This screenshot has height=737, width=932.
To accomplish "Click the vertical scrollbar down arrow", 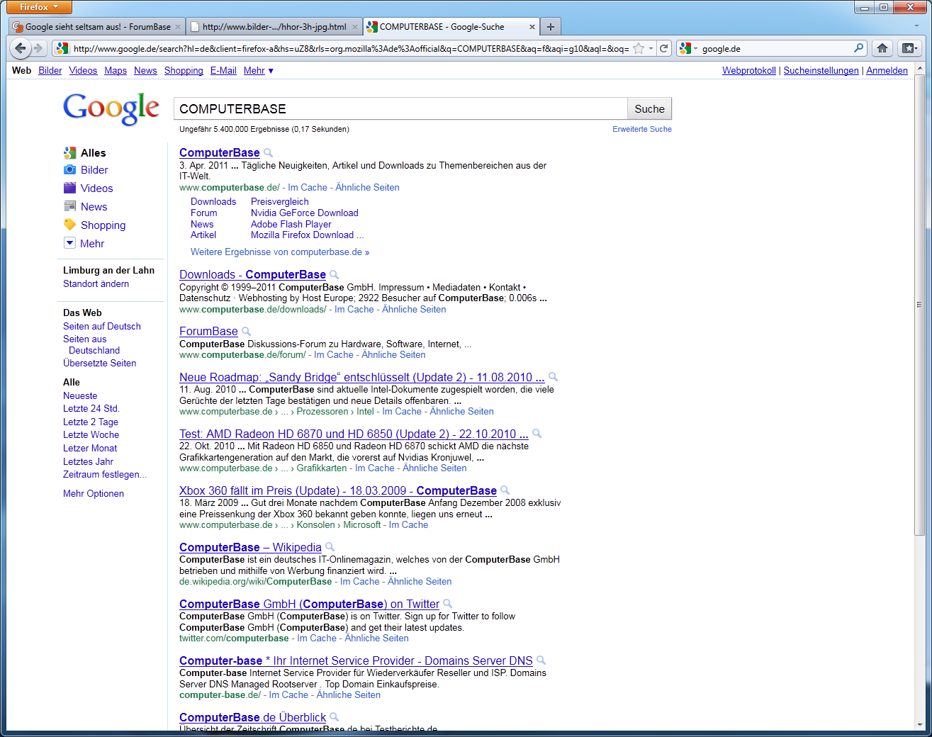I will coord(920,725).
